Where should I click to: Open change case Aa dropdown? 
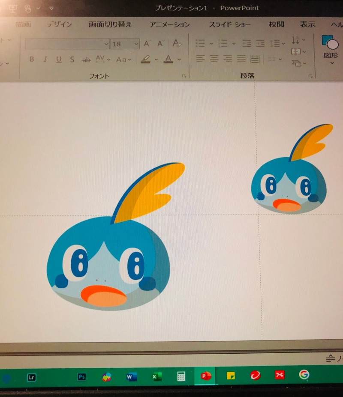[x=123, y=60]
